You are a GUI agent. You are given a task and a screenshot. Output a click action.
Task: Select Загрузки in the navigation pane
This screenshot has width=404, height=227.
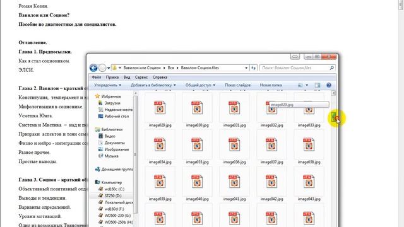pos(109,103)
